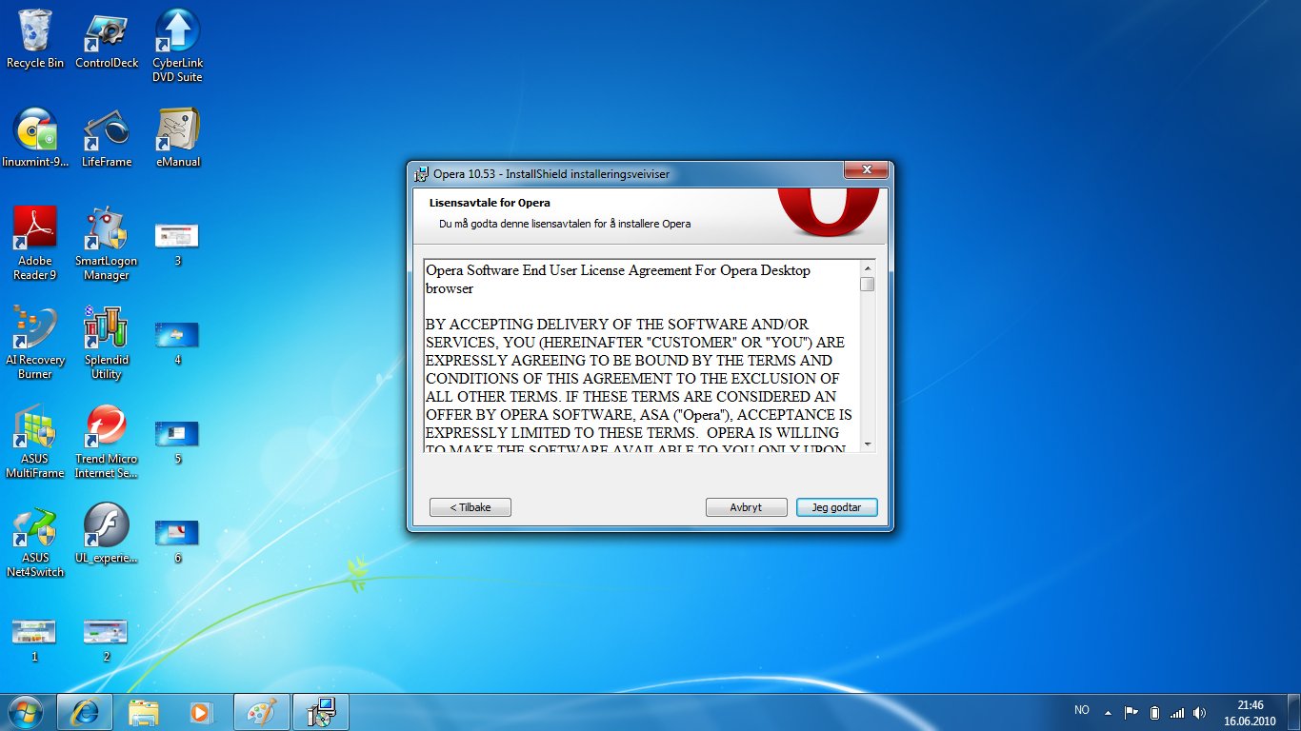Click inside the license agreement text box

(642, 356)
